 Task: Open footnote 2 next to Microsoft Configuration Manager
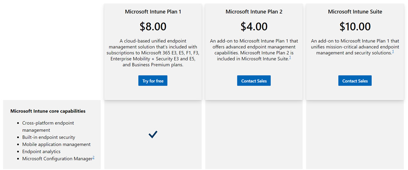coord(93,157)
